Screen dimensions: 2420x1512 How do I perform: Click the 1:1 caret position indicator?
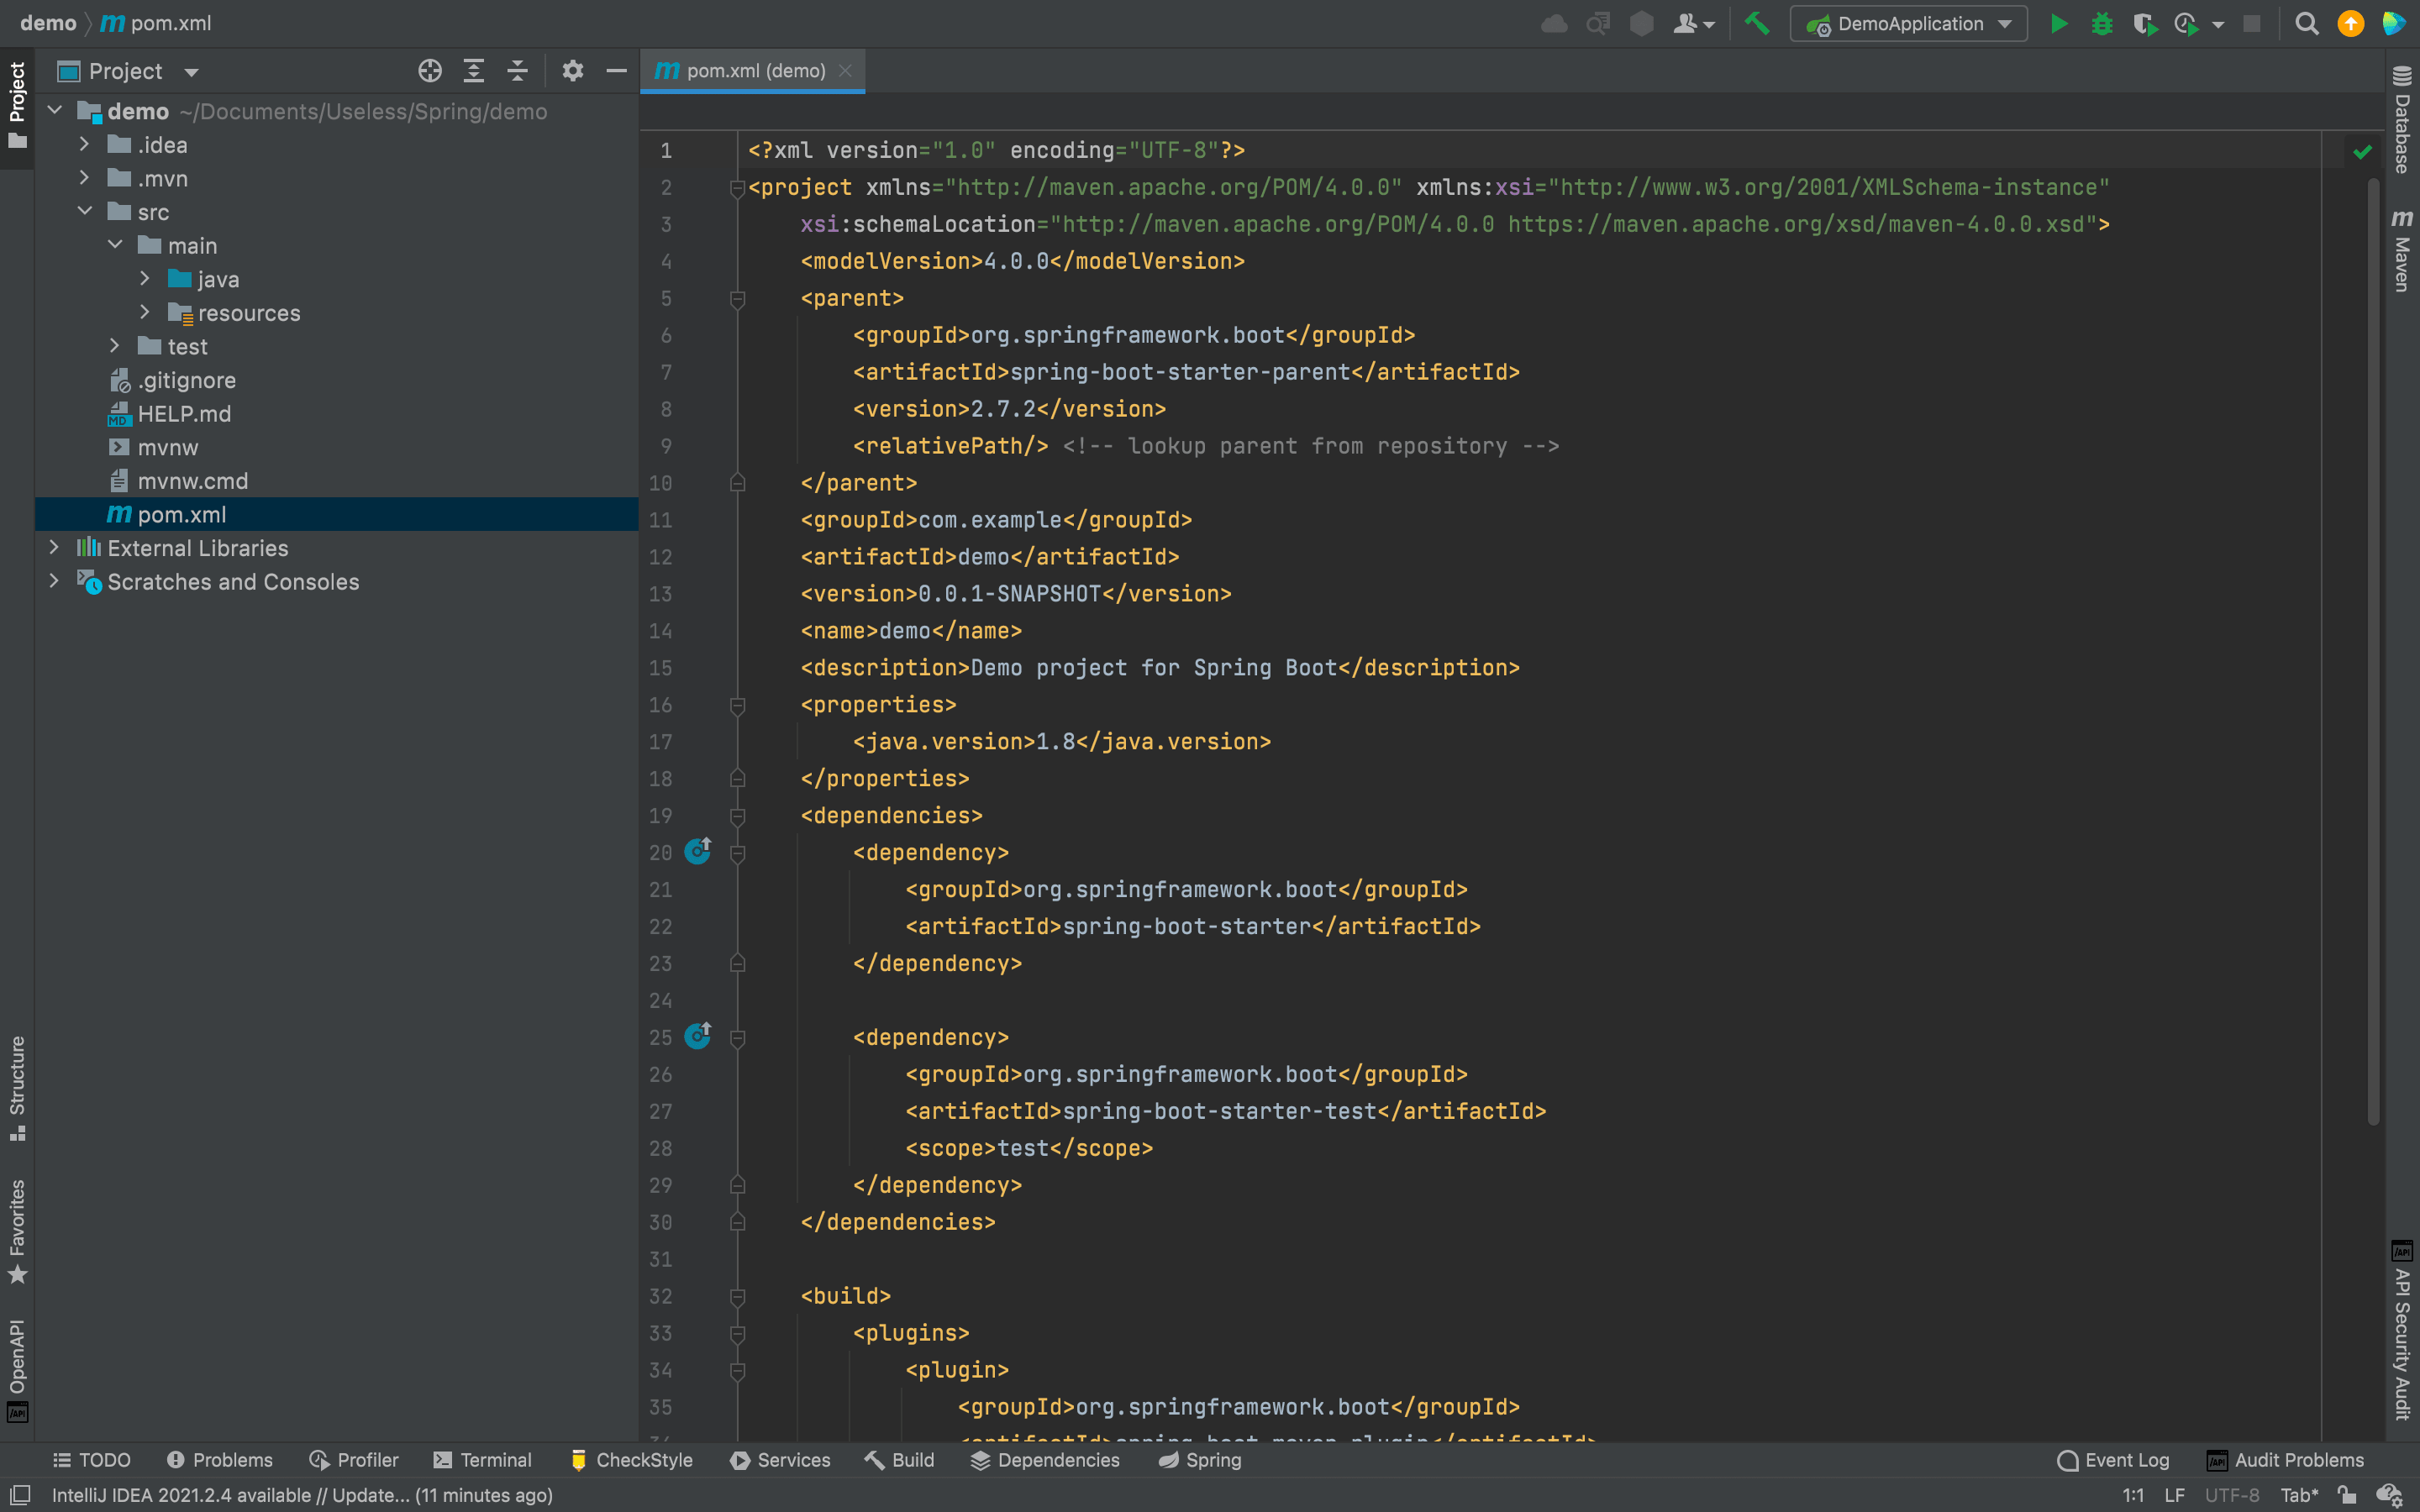[x=2133, y=1495]
